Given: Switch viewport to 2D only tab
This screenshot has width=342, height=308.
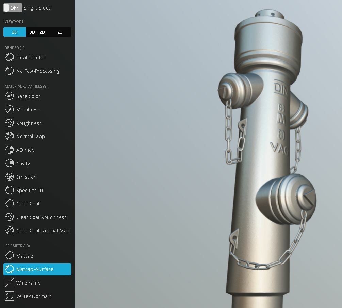Looking at the screenshot, I should (x=60, y=32).
